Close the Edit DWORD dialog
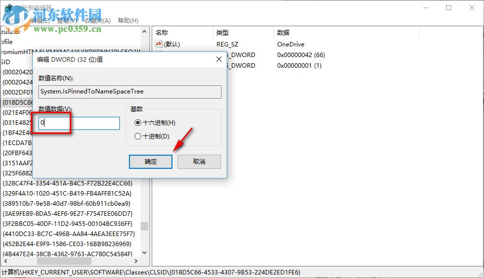The height and width of the screenshot is (278, 484). point(219,59)
